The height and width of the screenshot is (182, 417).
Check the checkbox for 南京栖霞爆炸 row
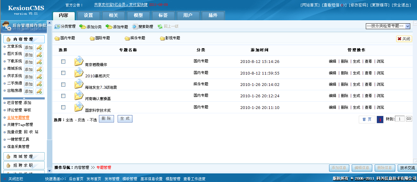click(x=63, y=61)
